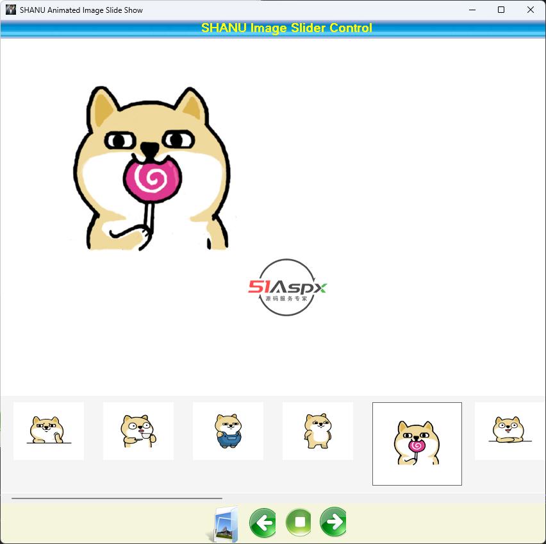Stop the slideshow with green square button
Viewport: 546px width, 544px height.
tap(299, 522)
